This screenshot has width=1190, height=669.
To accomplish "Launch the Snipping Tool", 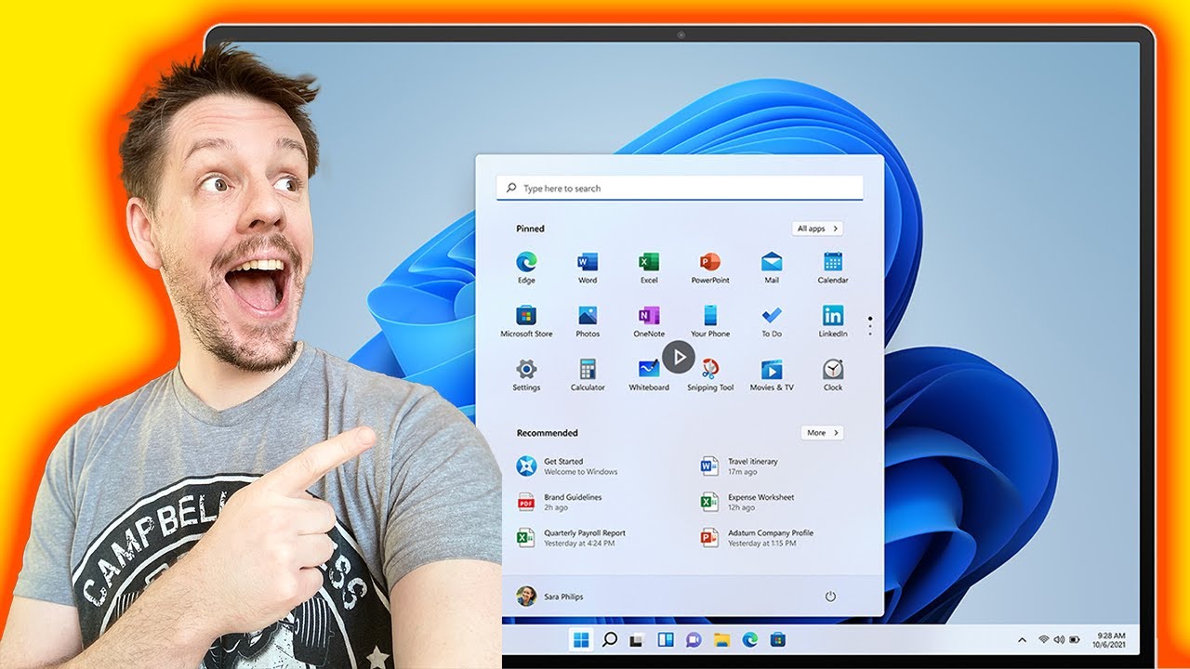I will (x=710, y=374).
